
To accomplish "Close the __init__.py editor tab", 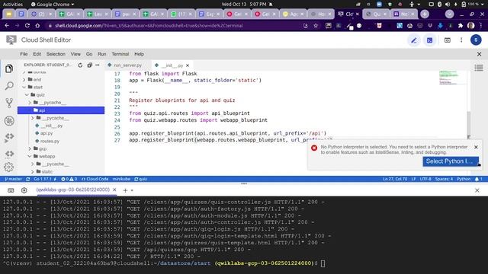I will [x=188, y=65].
